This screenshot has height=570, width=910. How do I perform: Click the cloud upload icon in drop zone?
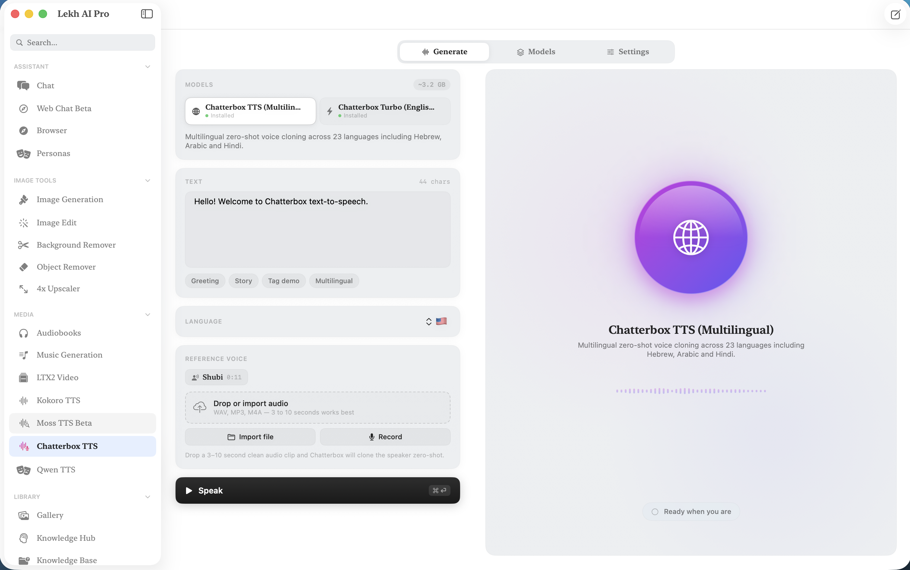[200, 407]
